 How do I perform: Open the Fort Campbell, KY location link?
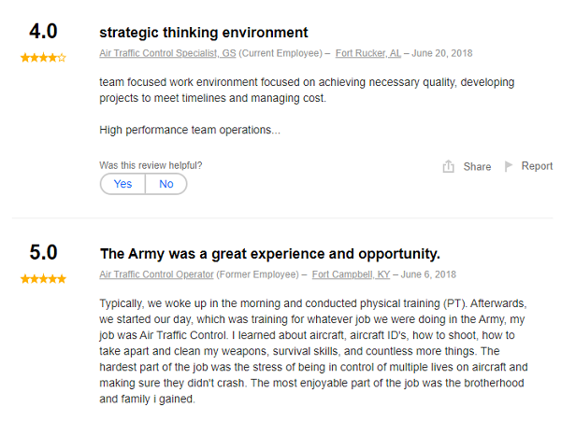(x=351, y=274)
